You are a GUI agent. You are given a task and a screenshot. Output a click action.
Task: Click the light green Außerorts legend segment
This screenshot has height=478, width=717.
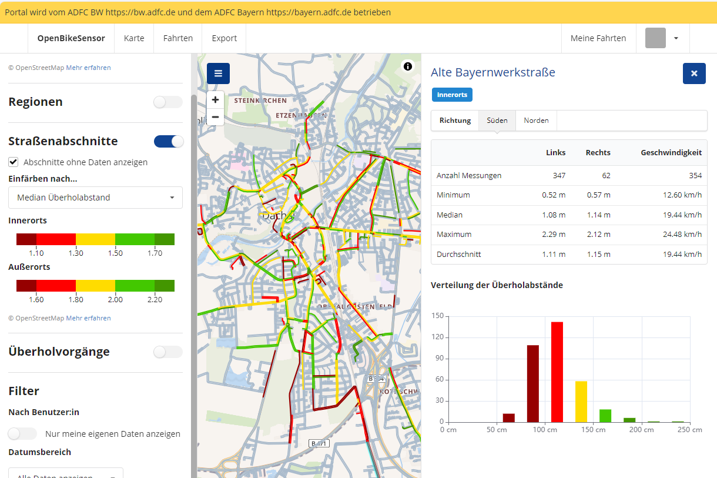click(x=135, y=286)
